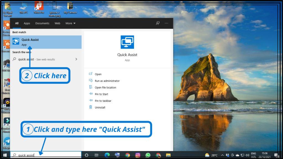
Task: Click the search feedback icon
Action: coord(158,23)
